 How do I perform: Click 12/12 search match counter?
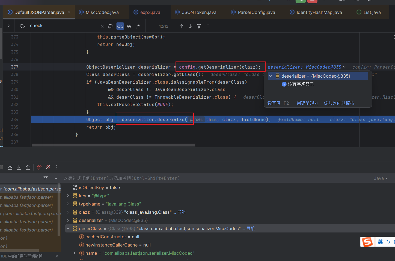(x=164, y=26)
